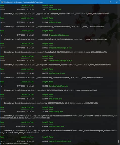Click SMSvcHost.exe file name
Screen dimensions: 120x145
[x=55, y=99]
